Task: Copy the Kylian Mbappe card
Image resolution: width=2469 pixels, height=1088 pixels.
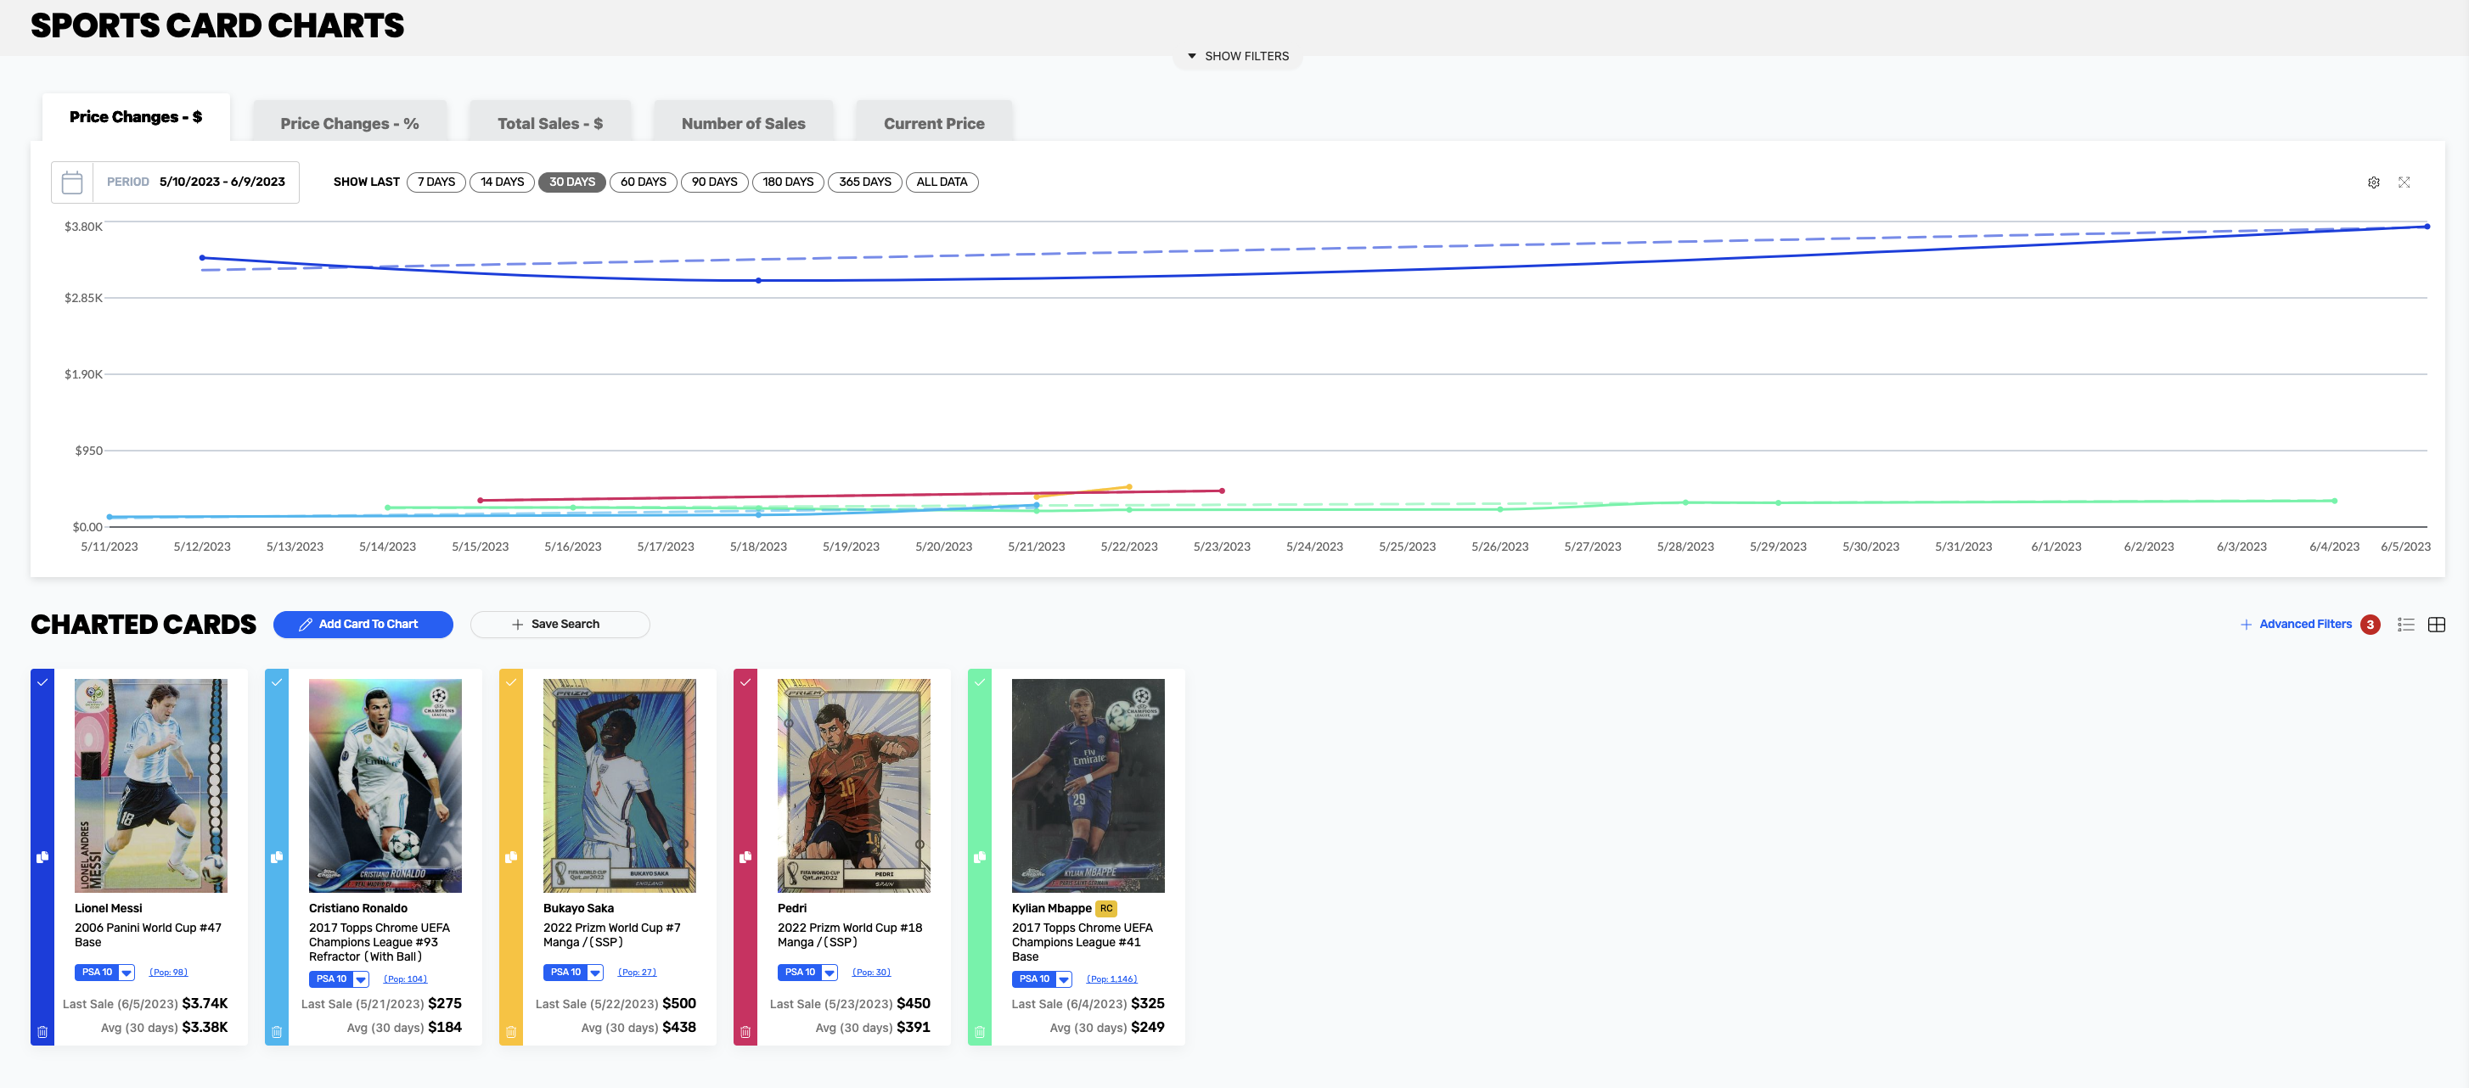Action: pos(980,857)
